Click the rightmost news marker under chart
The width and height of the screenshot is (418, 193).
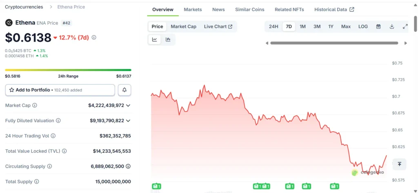point(335,186)
